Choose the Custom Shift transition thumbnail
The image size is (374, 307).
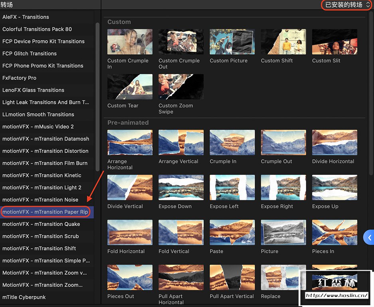pos(283,42)
